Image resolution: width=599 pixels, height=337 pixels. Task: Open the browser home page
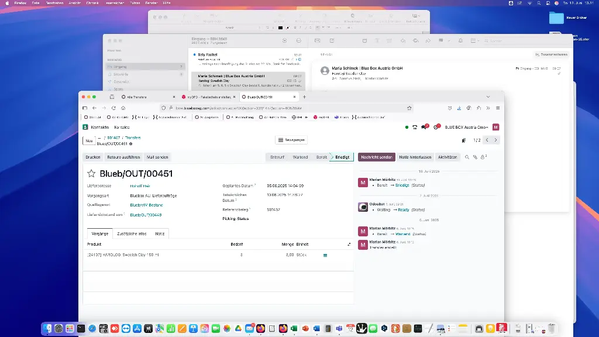click(x=123, y=108)
